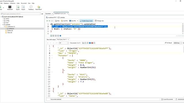Toggle Pin Result
The width and height of the screenshot is (184, 103).
pyautogui.click(x=168, y=43)
